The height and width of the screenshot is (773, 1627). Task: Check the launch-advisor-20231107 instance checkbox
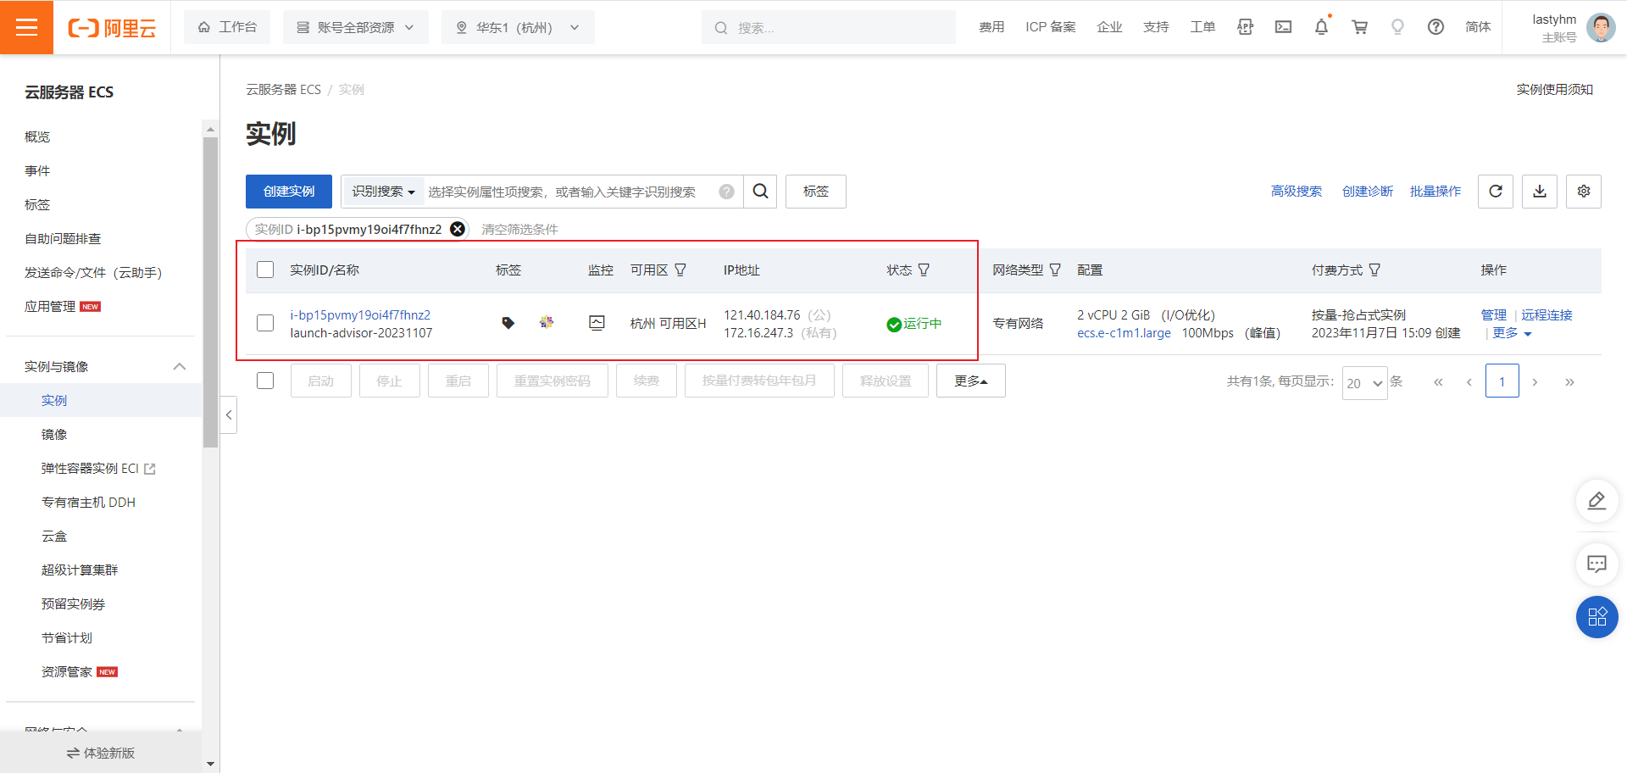coord(265,323)
